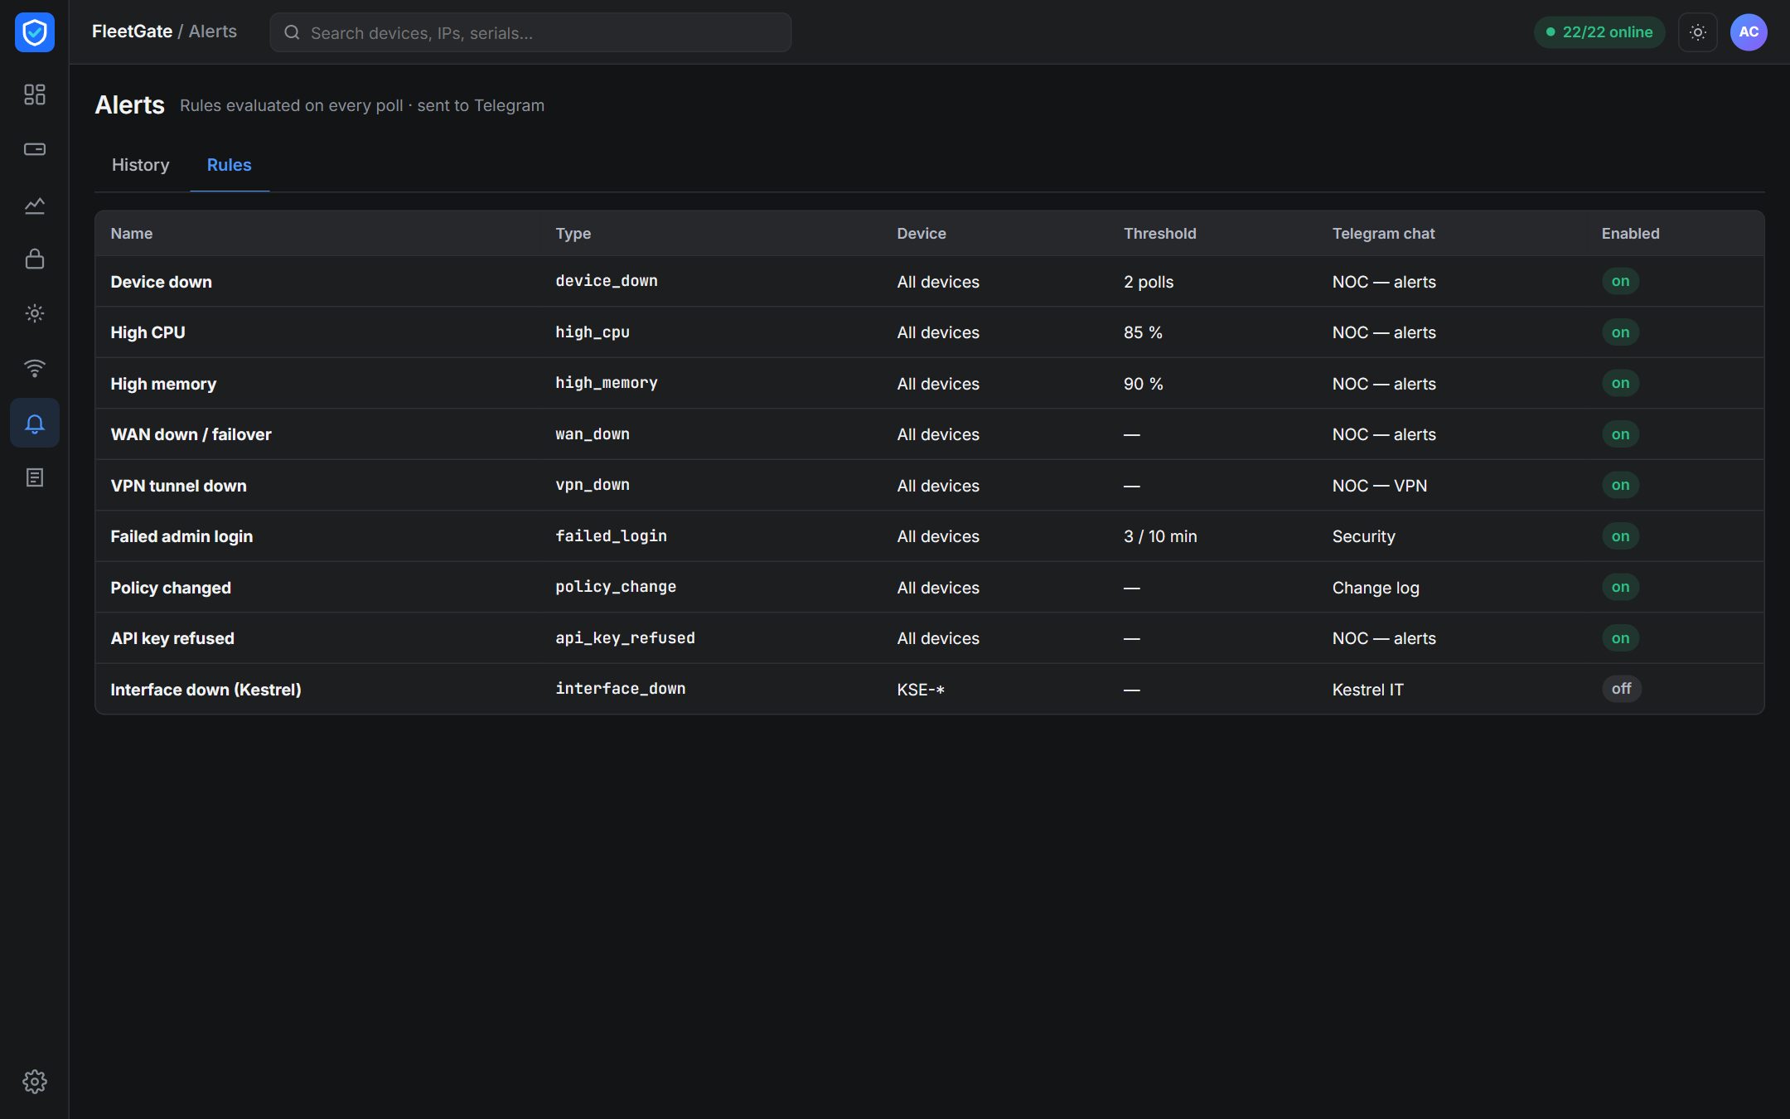Open the sun-shaped sidebar icon
The width and height of the screenshot is (1790, 1119).
point(35,313)
